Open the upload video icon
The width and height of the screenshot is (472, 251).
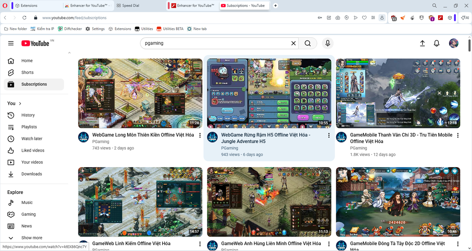(x=423, y=43)
